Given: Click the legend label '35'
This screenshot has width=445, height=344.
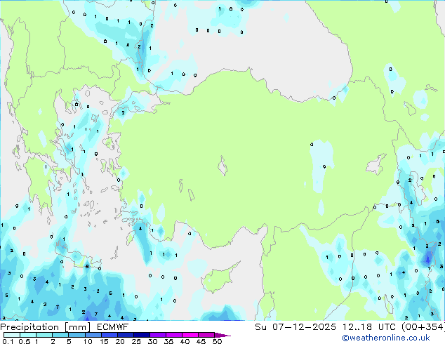Looking at the screenshot, I should 168,341.
